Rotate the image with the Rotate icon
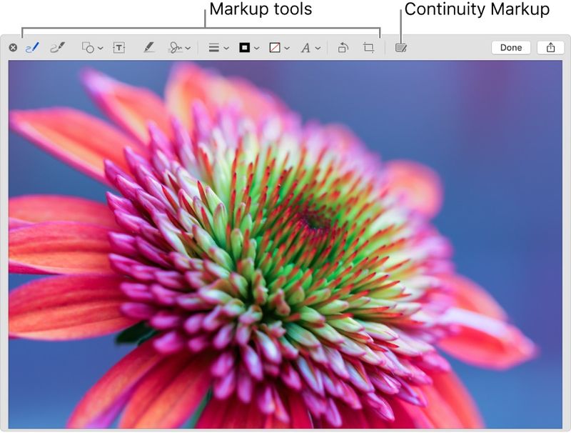Viewport: 571px width, 433px height. 343,48
